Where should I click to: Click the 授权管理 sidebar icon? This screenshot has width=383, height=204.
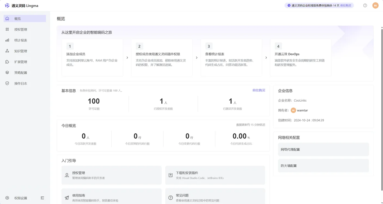(x=7, y=29)
